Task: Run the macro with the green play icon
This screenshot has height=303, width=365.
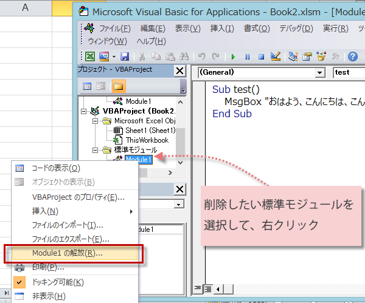Action: click(233, 57)
